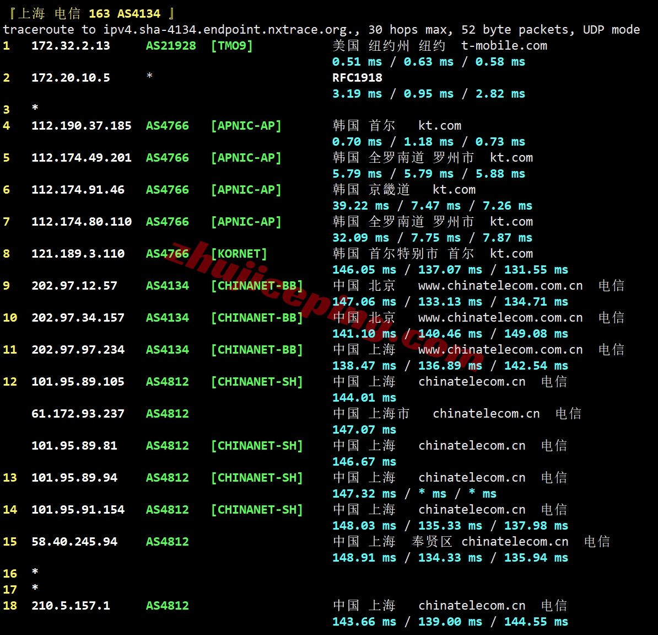
Task: Click the latency value 144.01 ms
Action: click(x=364, y=398)
